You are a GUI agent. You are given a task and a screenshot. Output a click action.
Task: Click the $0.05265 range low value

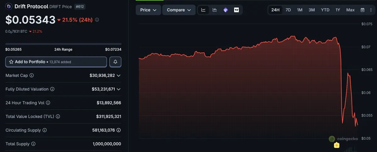14,50
